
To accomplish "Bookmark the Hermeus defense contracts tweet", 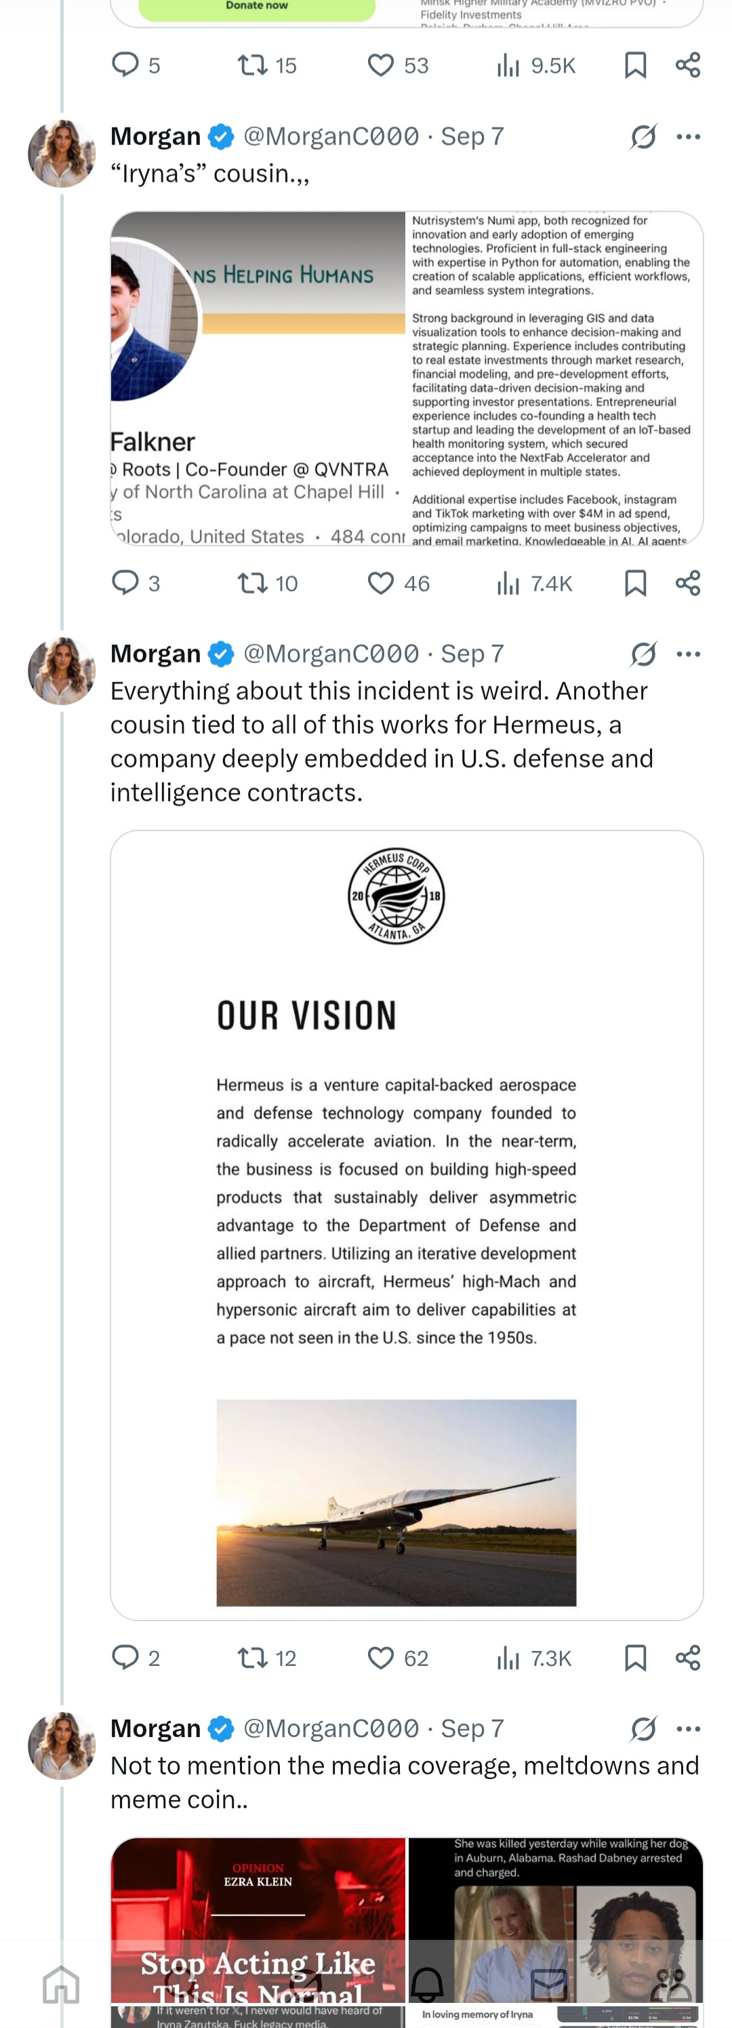I will pos(635,1657).
